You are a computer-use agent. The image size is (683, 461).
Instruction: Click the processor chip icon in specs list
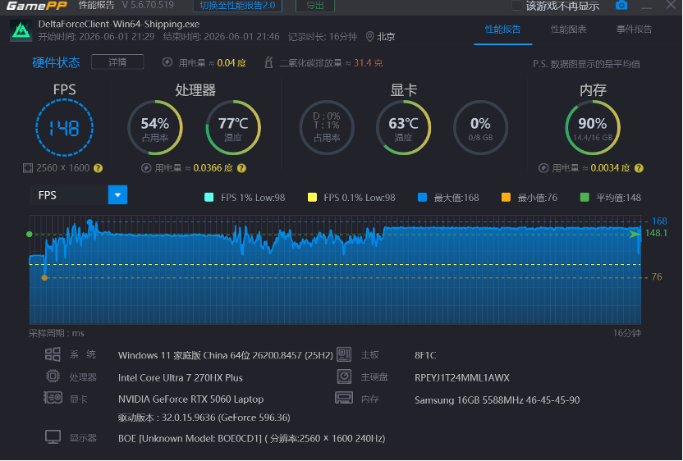[x=53, y=376]
